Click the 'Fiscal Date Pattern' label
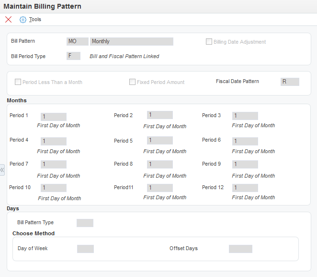The width and height of the screenshot is (317, 277). point(238,81)
